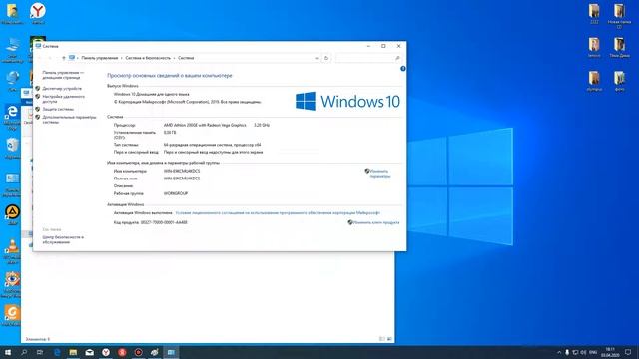Switch to Yandex Browser on taskbar

click(x=106, y=352)
